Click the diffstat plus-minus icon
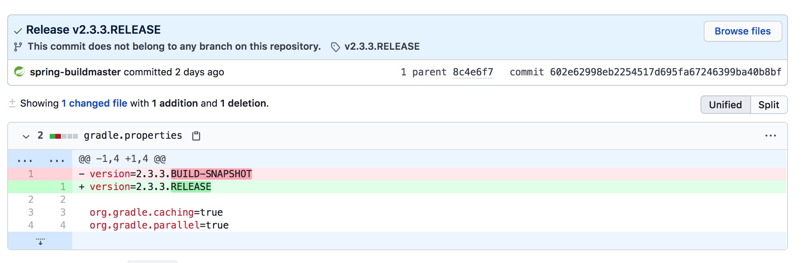 (x=12, y=103)
